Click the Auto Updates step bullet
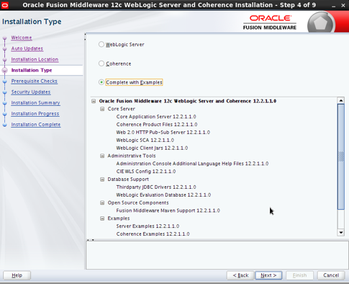The image size is (349, 284). coord(4,49)
